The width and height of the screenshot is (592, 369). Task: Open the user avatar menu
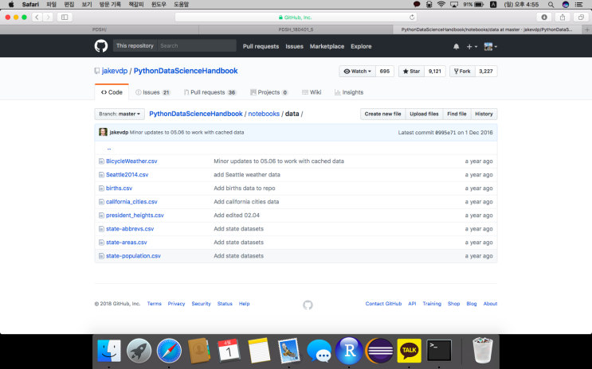pyautogui.click(x=490, y=46)
